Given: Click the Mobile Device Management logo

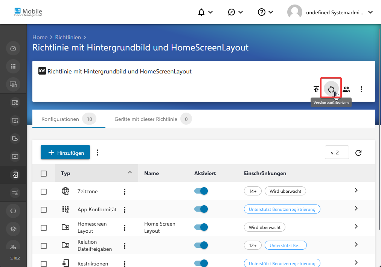Looking at the screenshot, I should (x=28, y=12).
